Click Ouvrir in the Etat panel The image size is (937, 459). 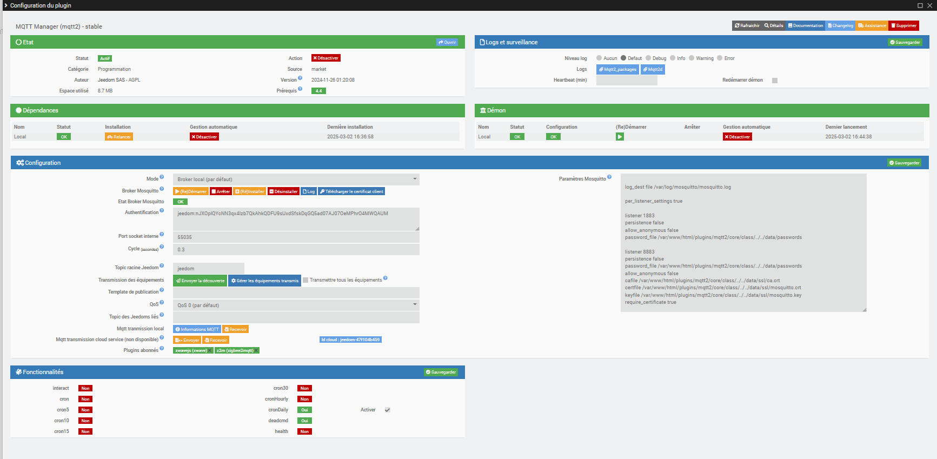[447, 42]
